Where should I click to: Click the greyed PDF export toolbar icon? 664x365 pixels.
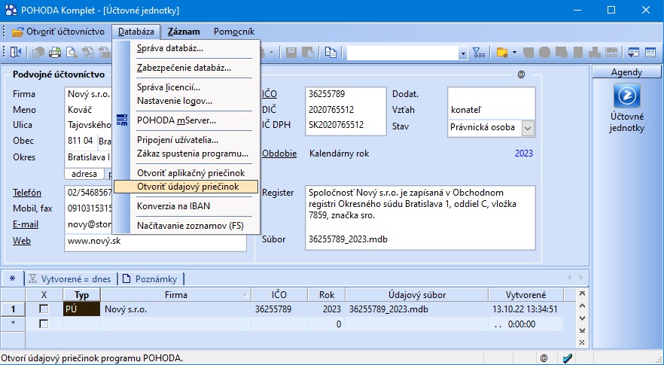(88, 53)
